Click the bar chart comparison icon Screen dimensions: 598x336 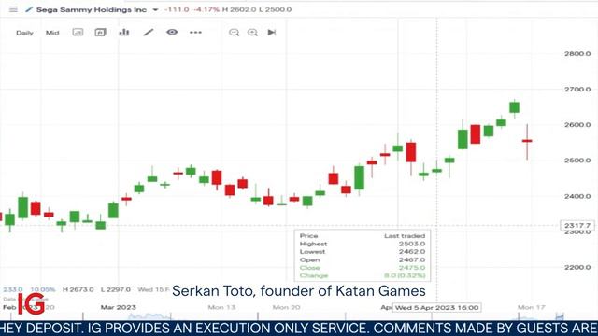(x=124, y=33)
